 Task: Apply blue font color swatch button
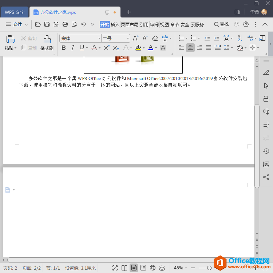pyautogui.click(x=151, y=48)
